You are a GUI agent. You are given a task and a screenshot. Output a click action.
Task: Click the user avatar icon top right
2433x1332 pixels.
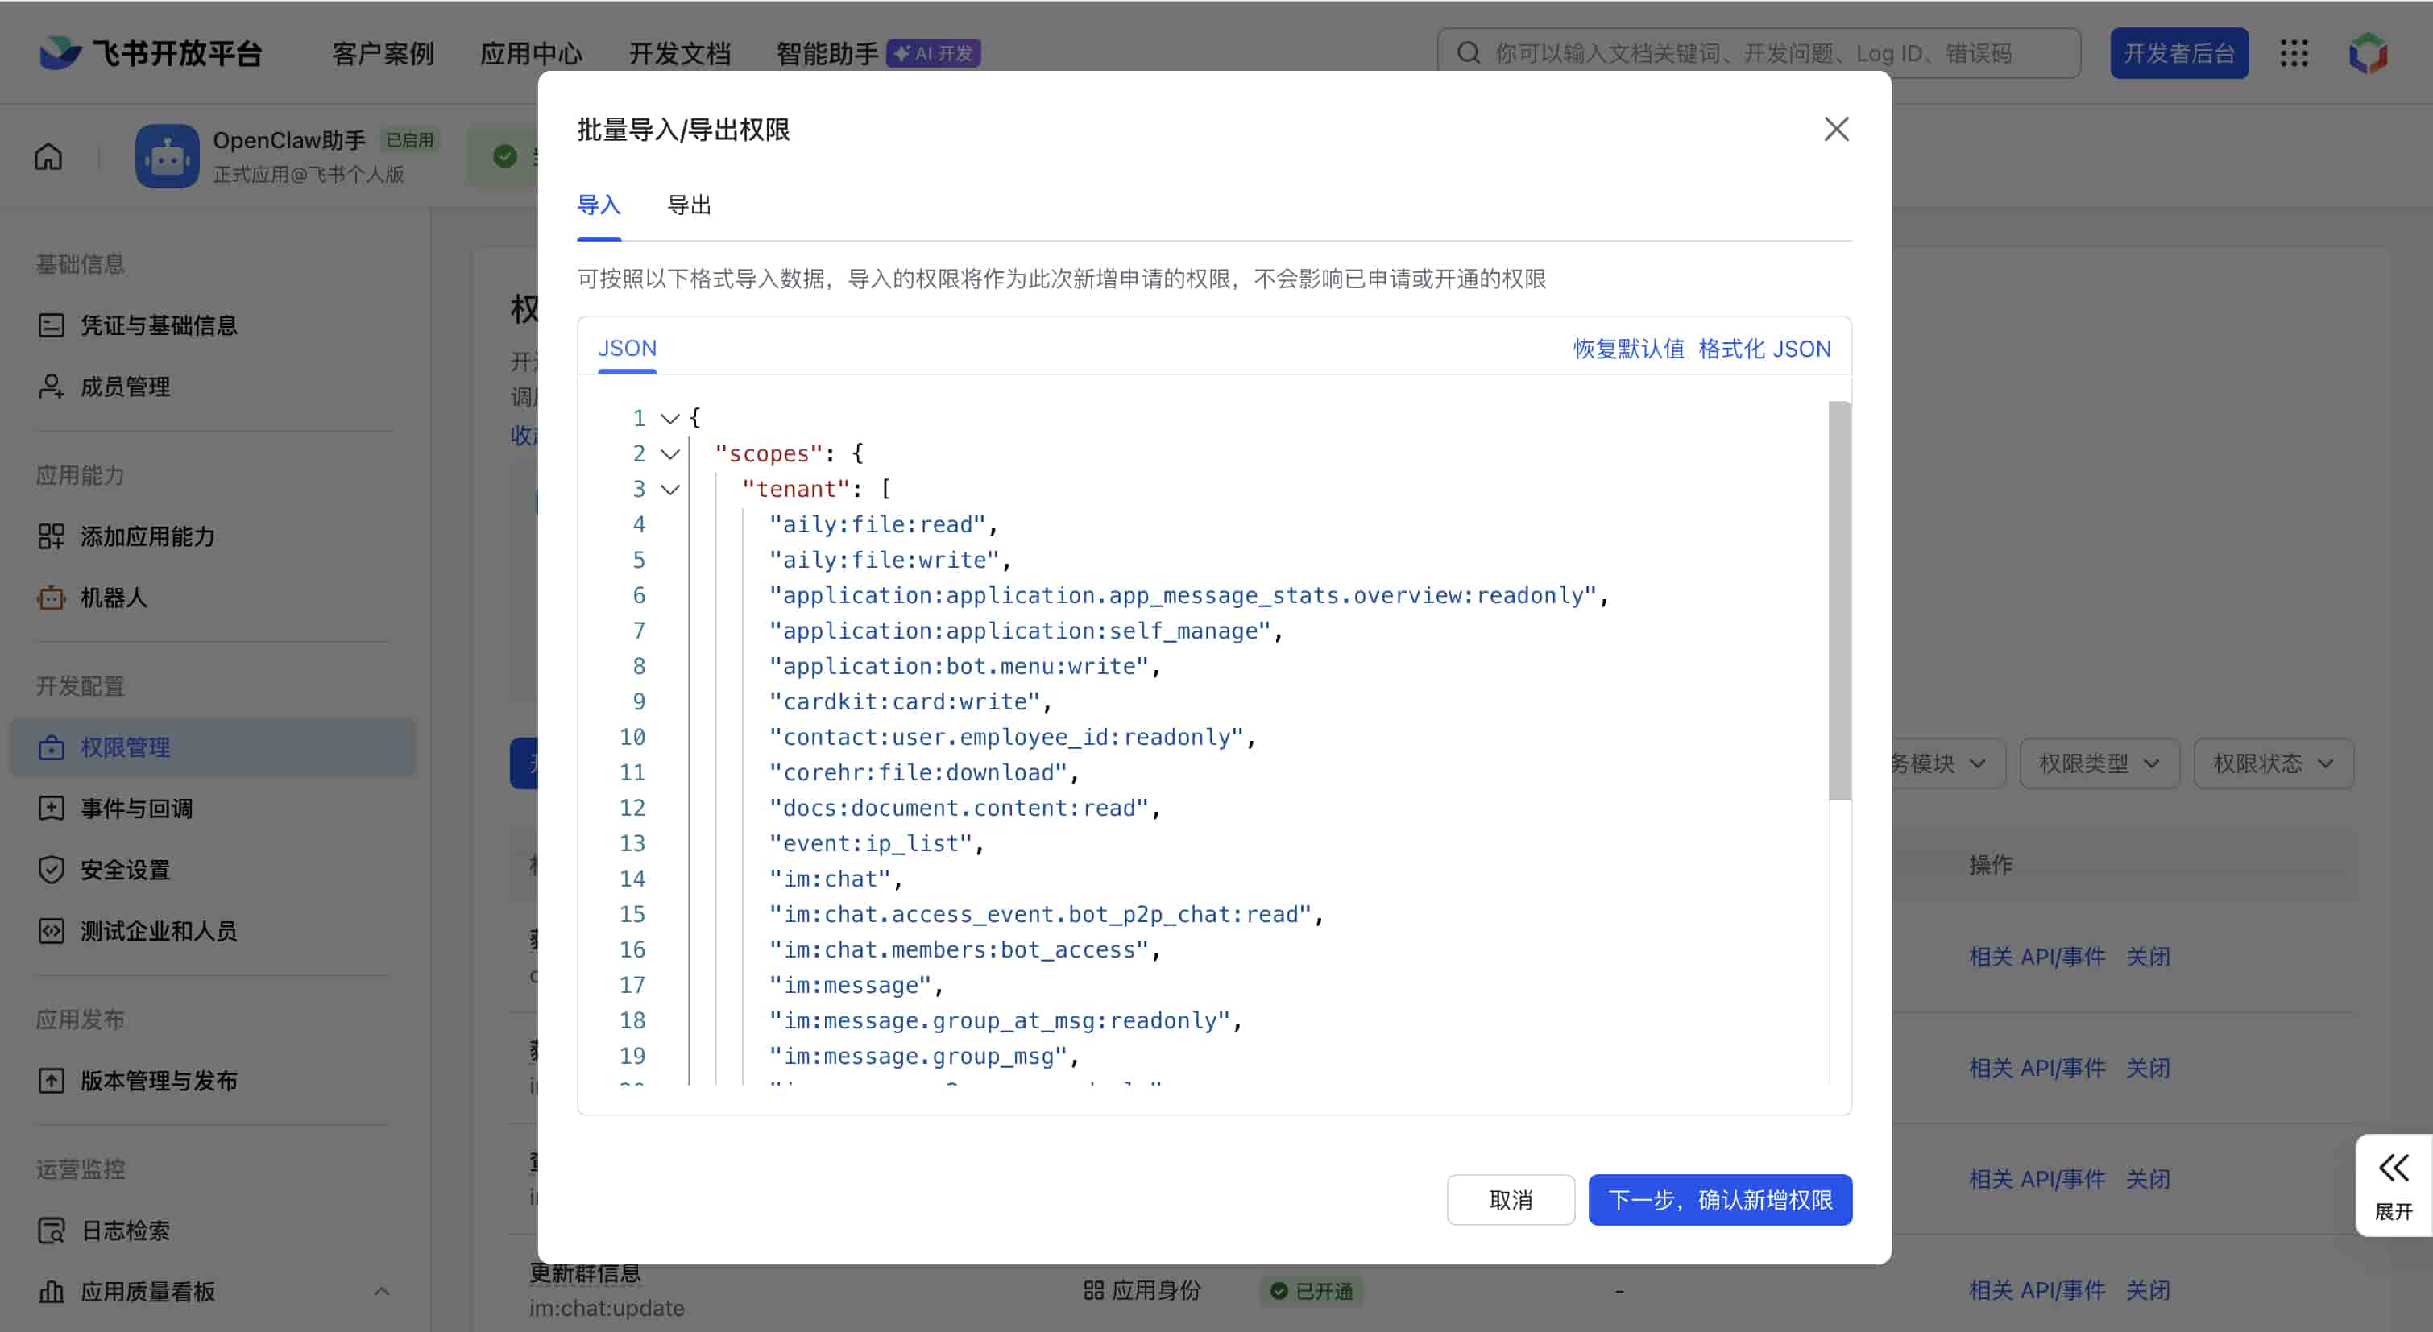[x=2368, y=53]
